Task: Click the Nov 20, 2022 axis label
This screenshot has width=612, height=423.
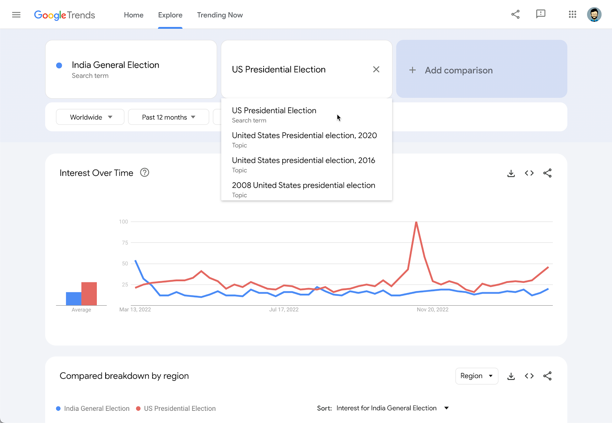Action: [x=433, y=310]
